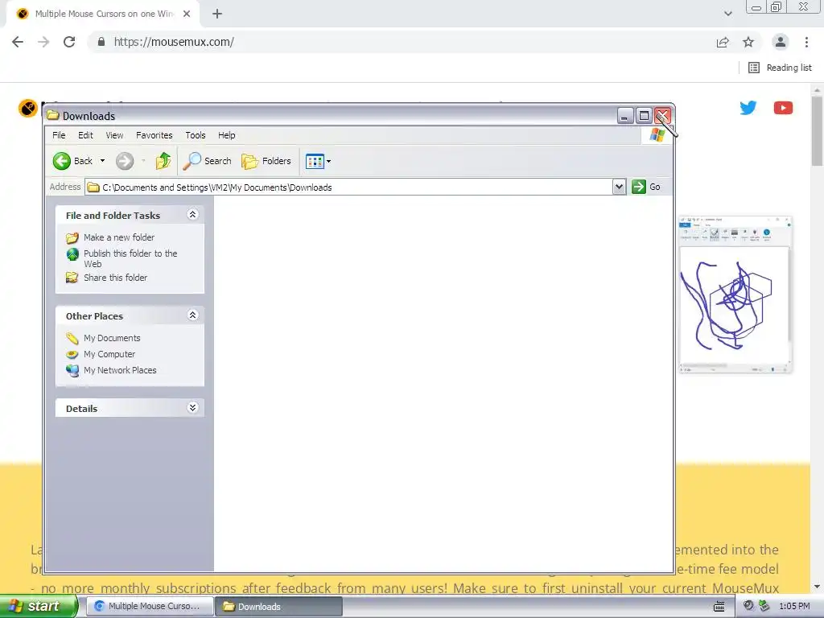Viewport: 824px width, 618px height.
Task: Click the MouseMux logo on the webpage
Action: pyautogui.click(x=28, y=109)
